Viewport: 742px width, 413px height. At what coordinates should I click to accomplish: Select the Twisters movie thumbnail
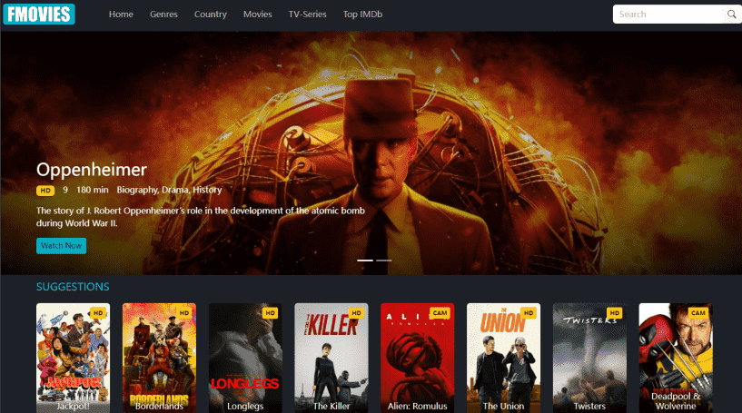coord(589,358)
